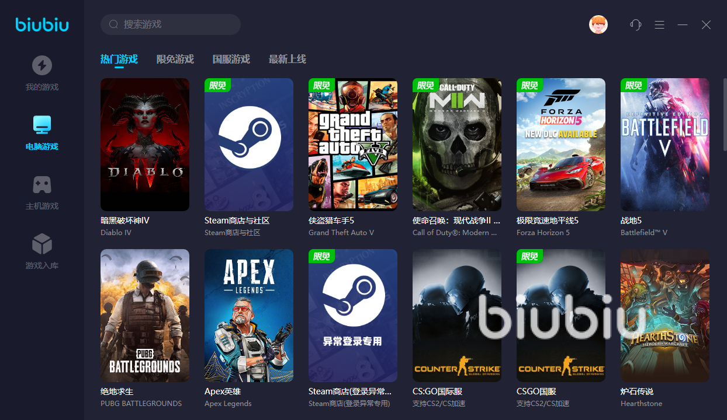This screenshot has height=420, width=727.
Task: Open the Forza Horizon 5 cover
Action: [x=561, y=144]
